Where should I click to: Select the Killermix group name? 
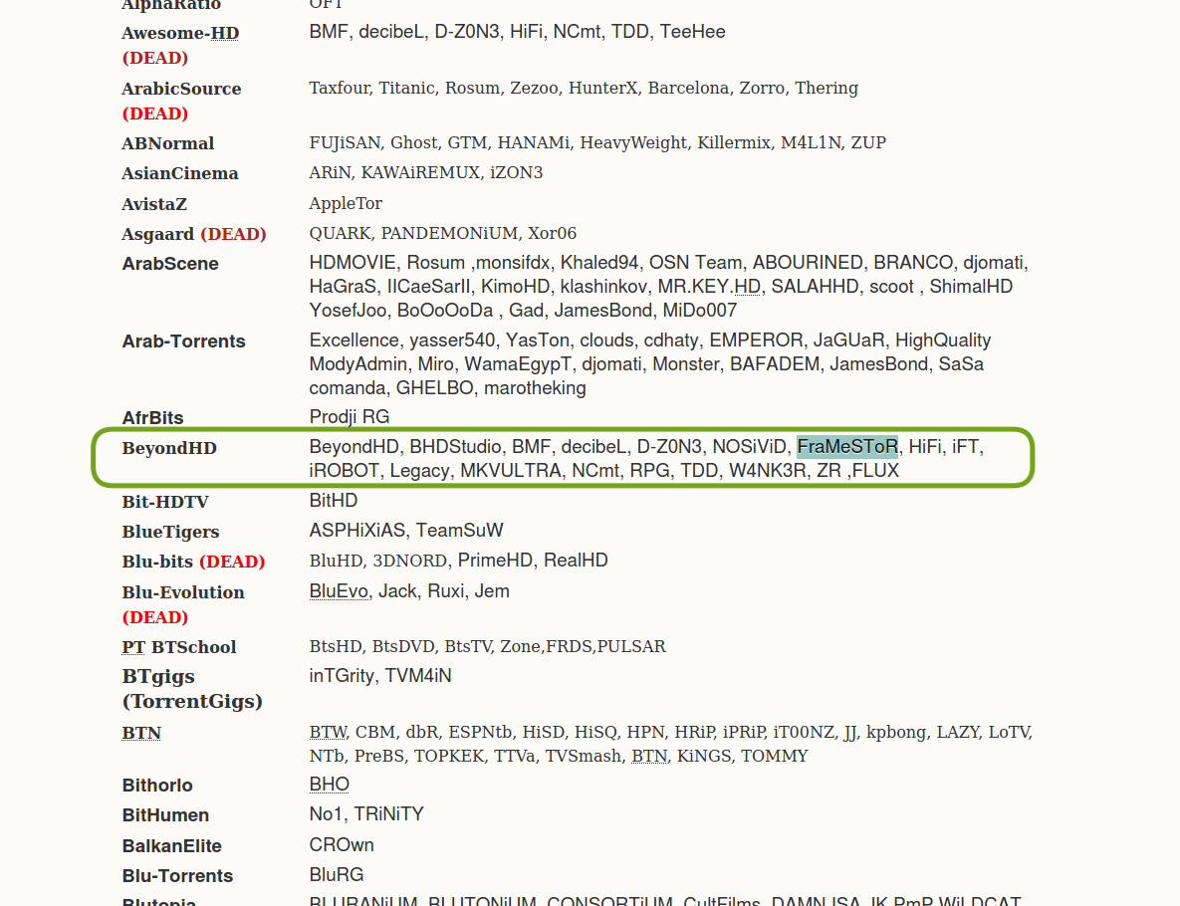click(x=734, y=143)
